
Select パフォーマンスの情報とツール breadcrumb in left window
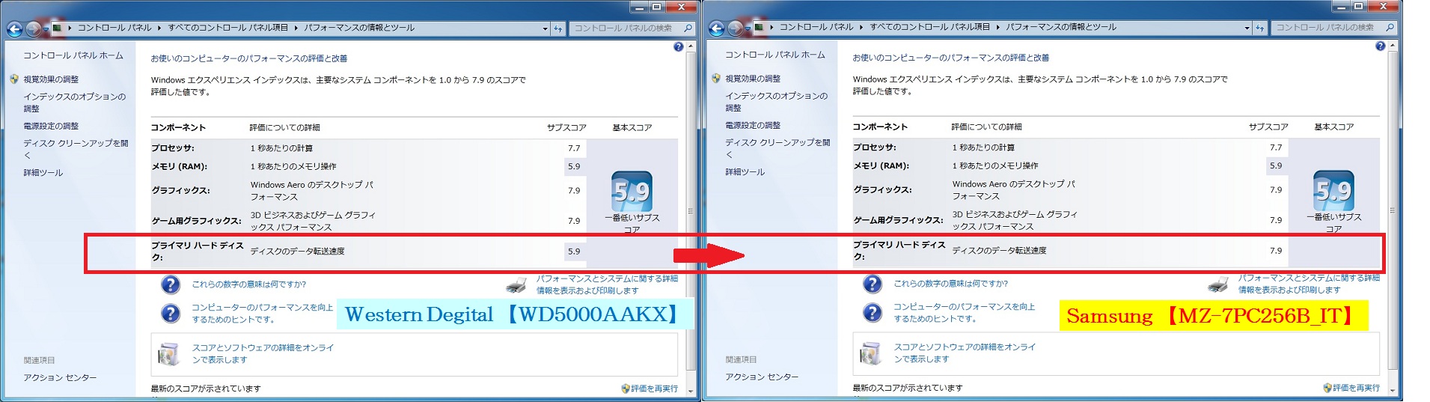[x=358, y=28]
